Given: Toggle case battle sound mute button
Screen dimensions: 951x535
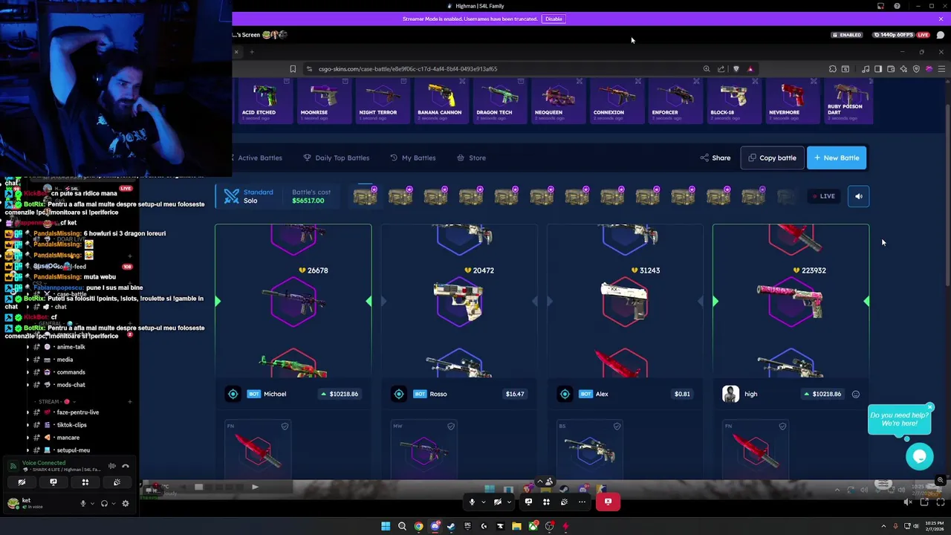Looking at the screenshot, I should [x=858, y=196].
